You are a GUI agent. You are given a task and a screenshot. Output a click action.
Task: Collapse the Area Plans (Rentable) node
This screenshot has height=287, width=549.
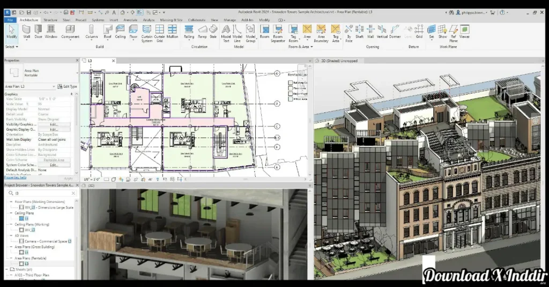[x=11, y=258]
